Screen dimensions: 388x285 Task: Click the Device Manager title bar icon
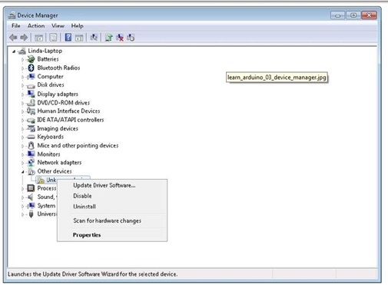(x=12, y=15)
